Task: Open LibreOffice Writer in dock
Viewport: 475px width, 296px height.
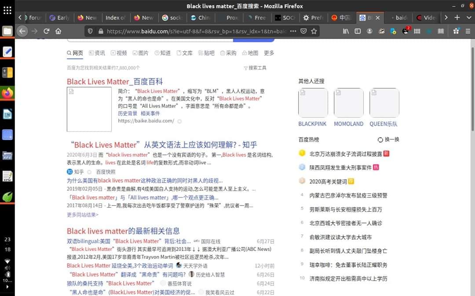Action: point(7,114)
